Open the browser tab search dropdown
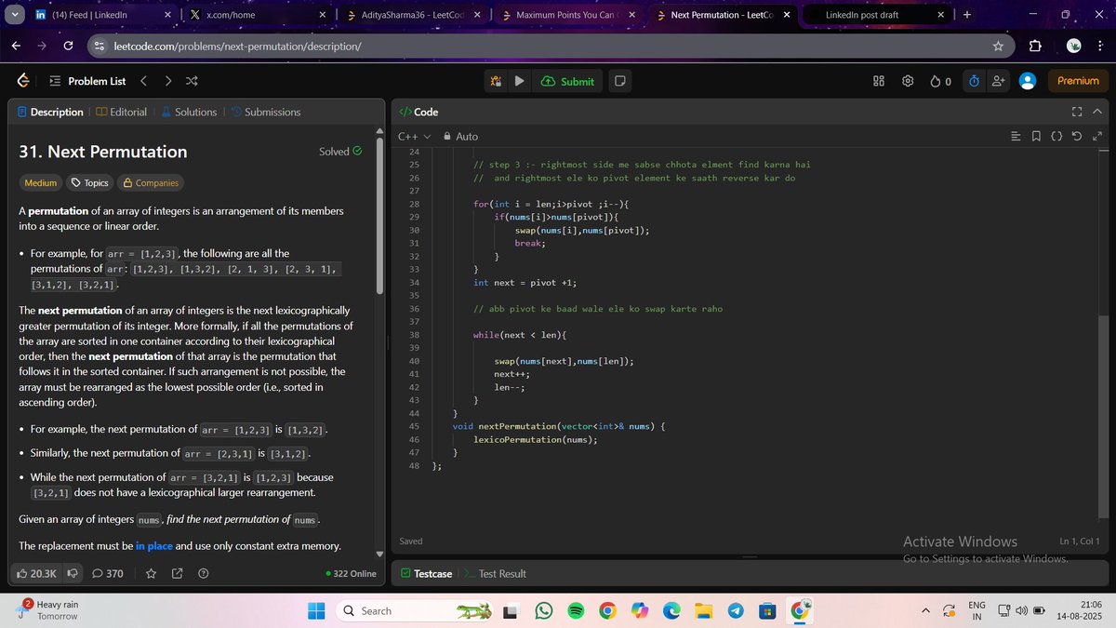1116x628 pixels. tap(14, 15)
